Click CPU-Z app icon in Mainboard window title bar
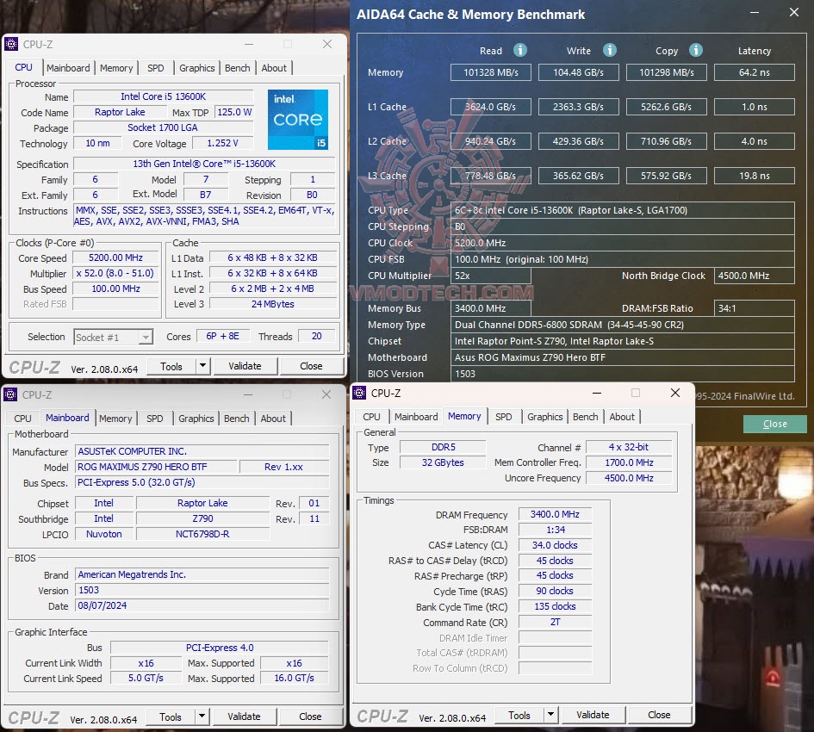 tap(10, 394)
